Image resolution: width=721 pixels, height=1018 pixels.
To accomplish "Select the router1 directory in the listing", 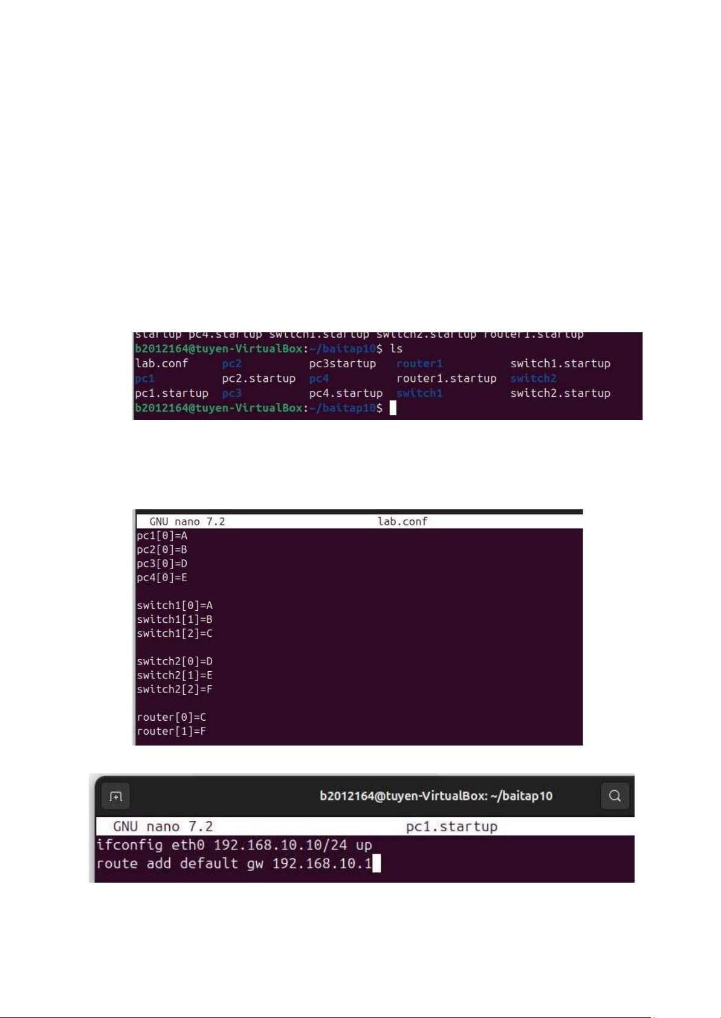I will (x=419, y=363).
